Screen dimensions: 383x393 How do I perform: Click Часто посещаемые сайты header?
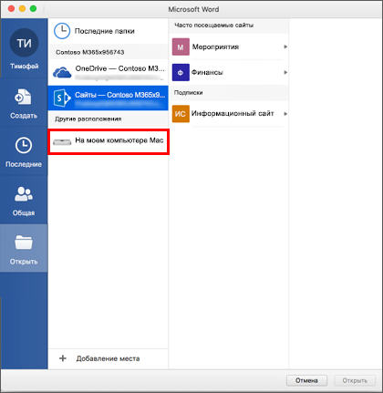point(214,26)
